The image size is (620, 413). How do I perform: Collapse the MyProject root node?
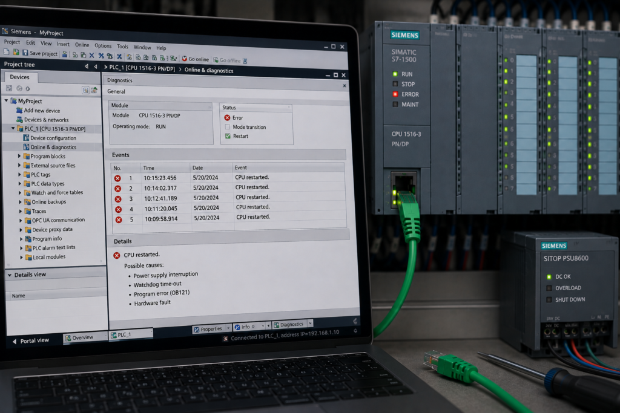[x=6, y=101]
